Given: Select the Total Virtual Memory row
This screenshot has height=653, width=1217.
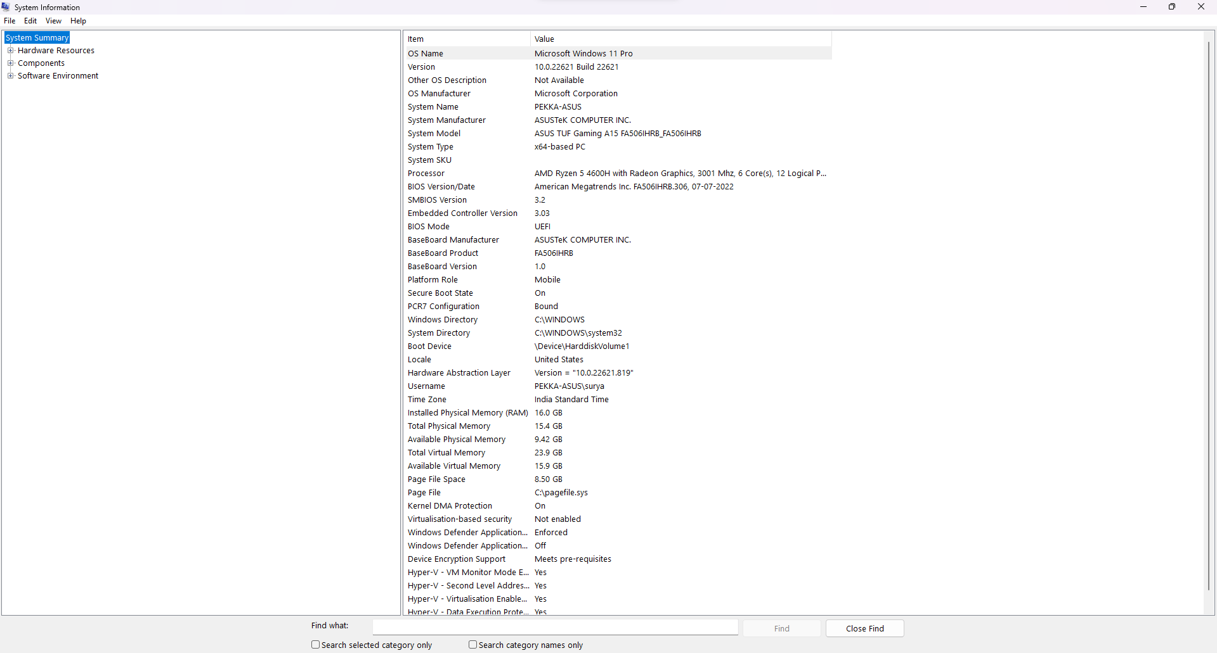Looking at the screenshot, I should point(618,453).
